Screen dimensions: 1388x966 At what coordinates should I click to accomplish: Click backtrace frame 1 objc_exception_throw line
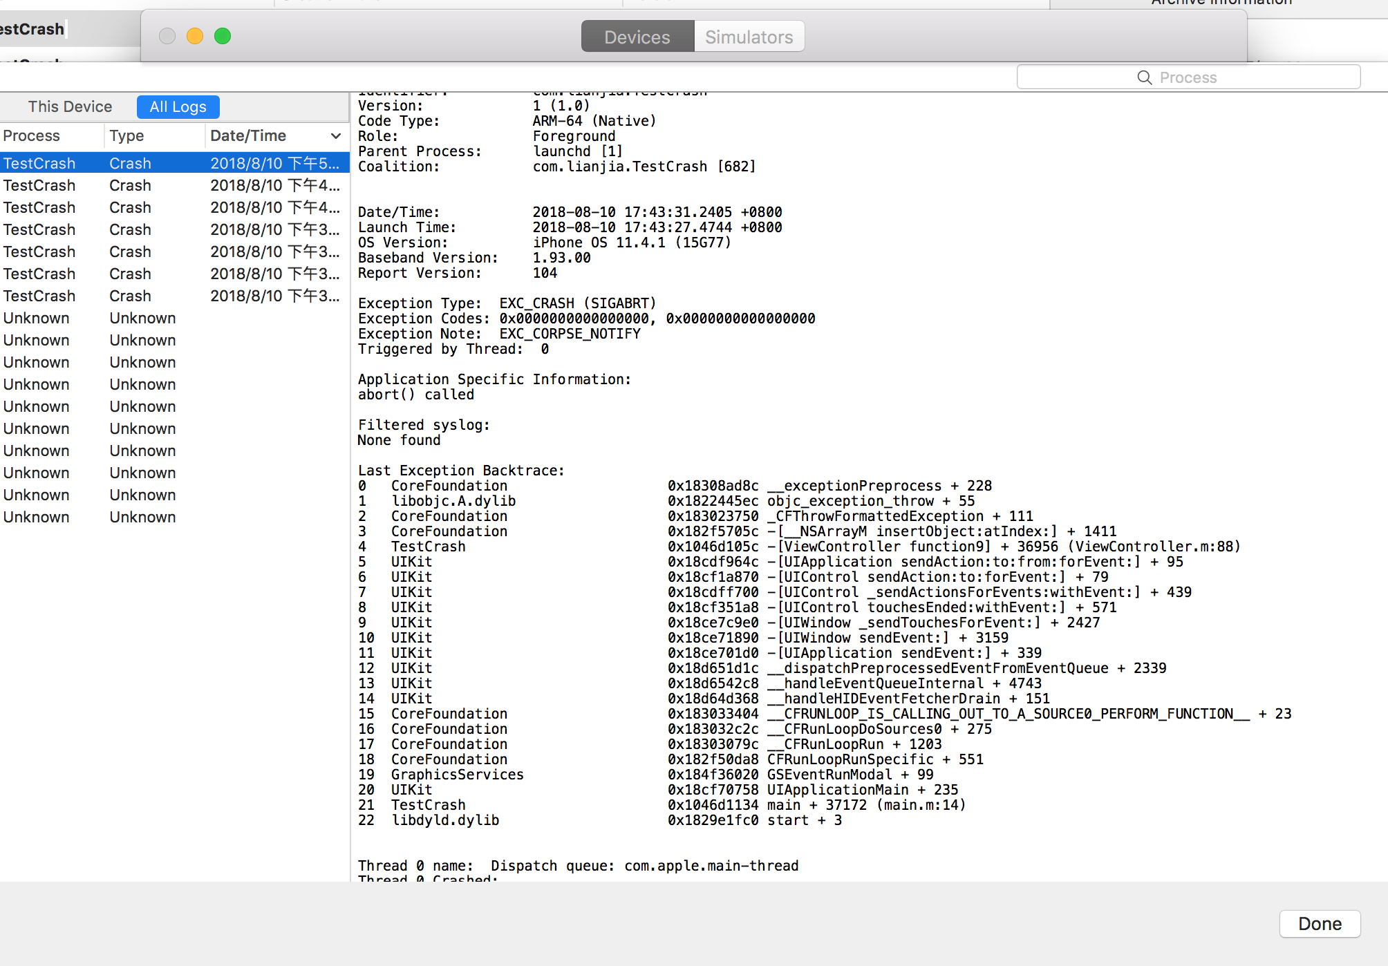[x=666, y=501]
